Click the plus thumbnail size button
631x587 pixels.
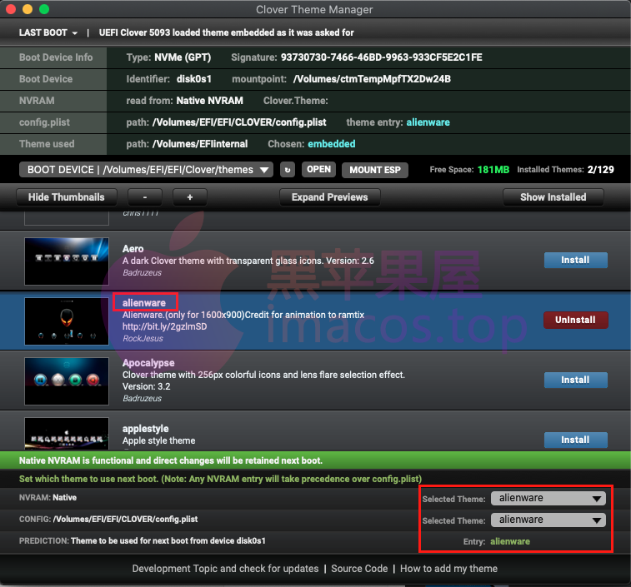tap(189, 197)
